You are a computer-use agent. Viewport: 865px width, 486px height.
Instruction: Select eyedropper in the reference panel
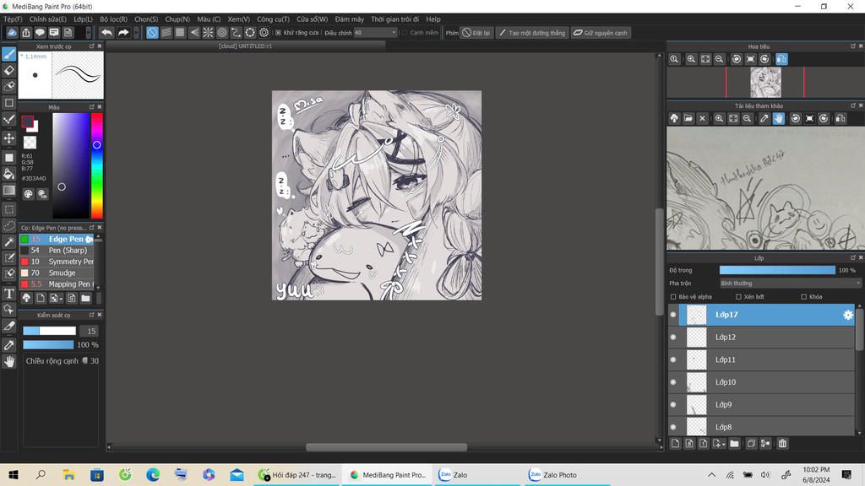coord(764,118)
